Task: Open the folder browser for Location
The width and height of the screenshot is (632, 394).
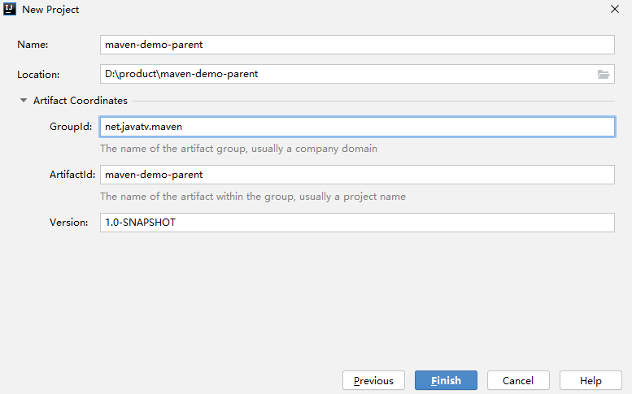Action: (603, 74)
